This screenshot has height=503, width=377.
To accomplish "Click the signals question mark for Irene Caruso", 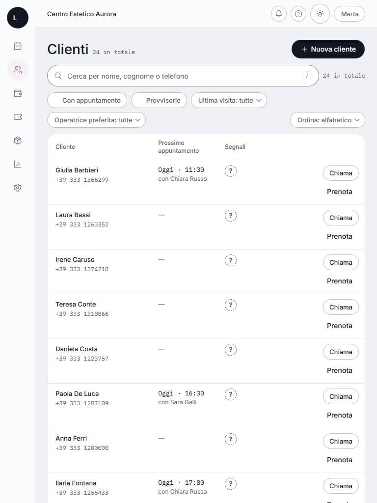I will click(x=231, y=260).
